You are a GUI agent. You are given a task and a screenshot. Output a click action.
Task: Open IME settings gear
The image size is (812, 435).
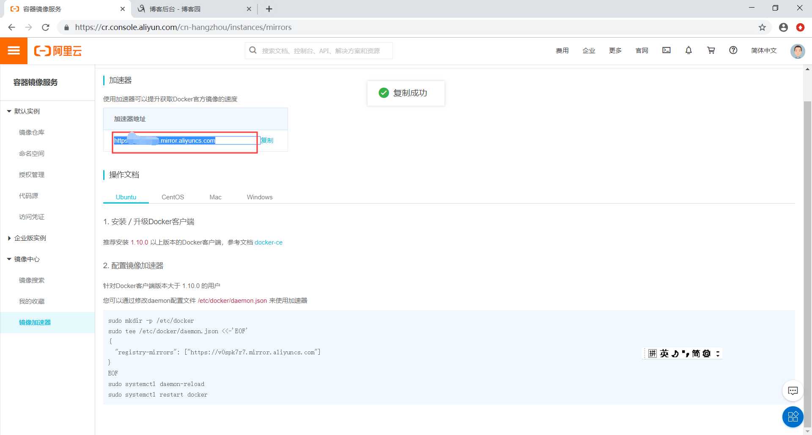pos(707,353)
